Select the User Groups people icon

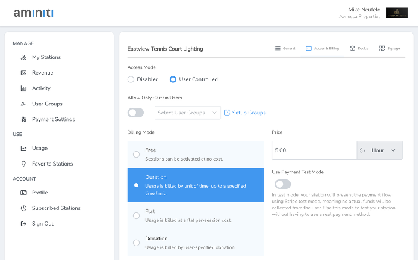pos(24,104)
